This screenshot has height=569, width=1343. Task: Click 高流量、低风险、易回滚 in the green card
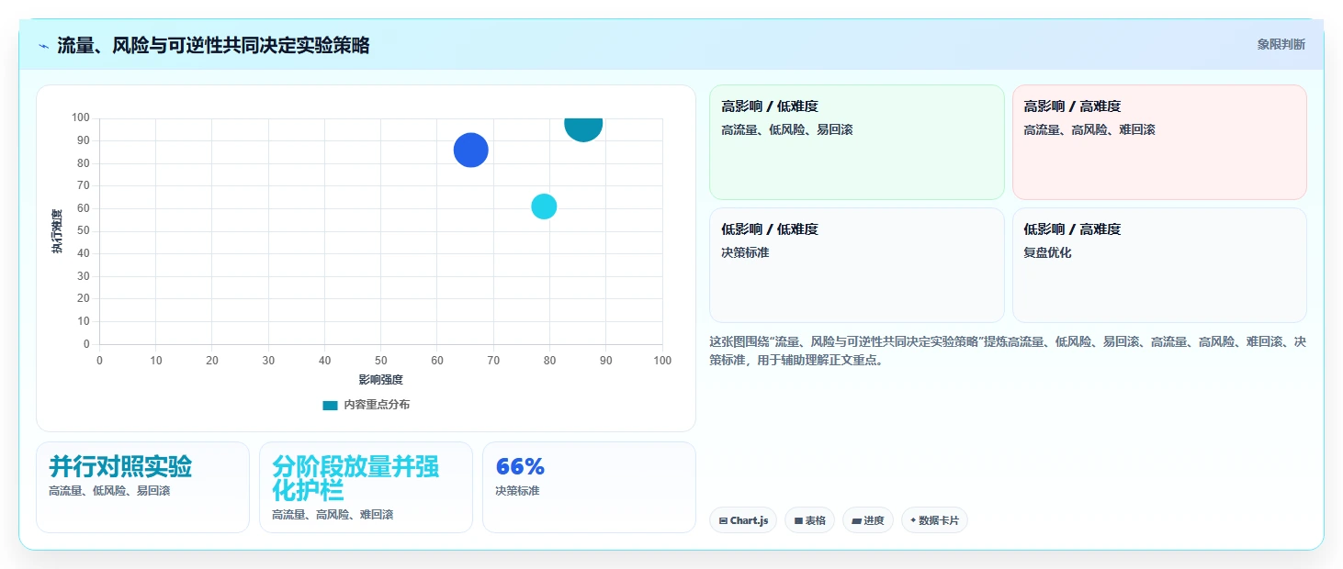pos(787,129)
